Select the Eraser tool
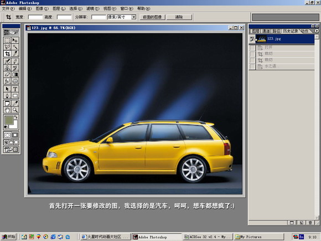The image size is (321, 241). (x=7, y=75)
